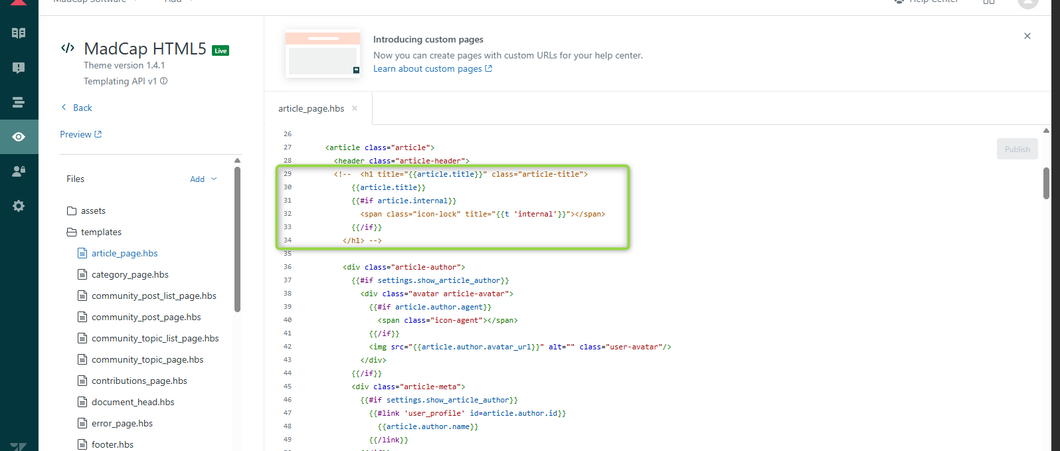Expand the Add dropdown in Files panel
Image resolution: width=1060 pixels, height=451 pixels.
tap(203, 179)
